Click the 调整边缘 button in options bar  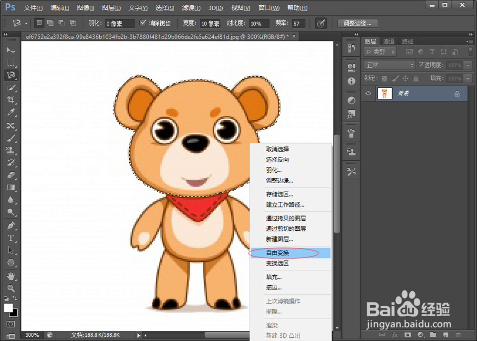point(359,22)
